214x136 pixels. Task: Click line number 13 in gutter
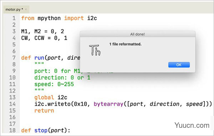point(12,97)
